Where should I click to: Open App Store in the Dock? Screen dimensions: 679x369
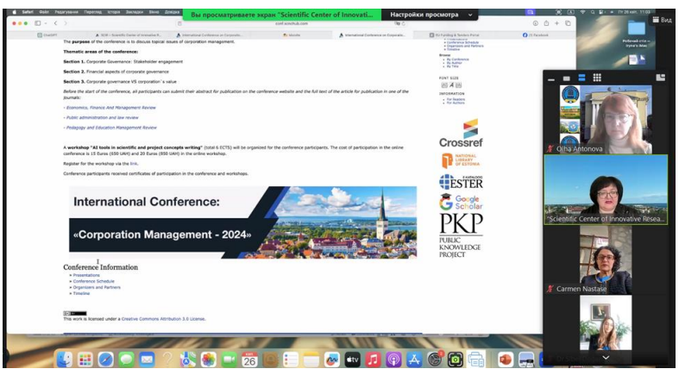(414, 359)
